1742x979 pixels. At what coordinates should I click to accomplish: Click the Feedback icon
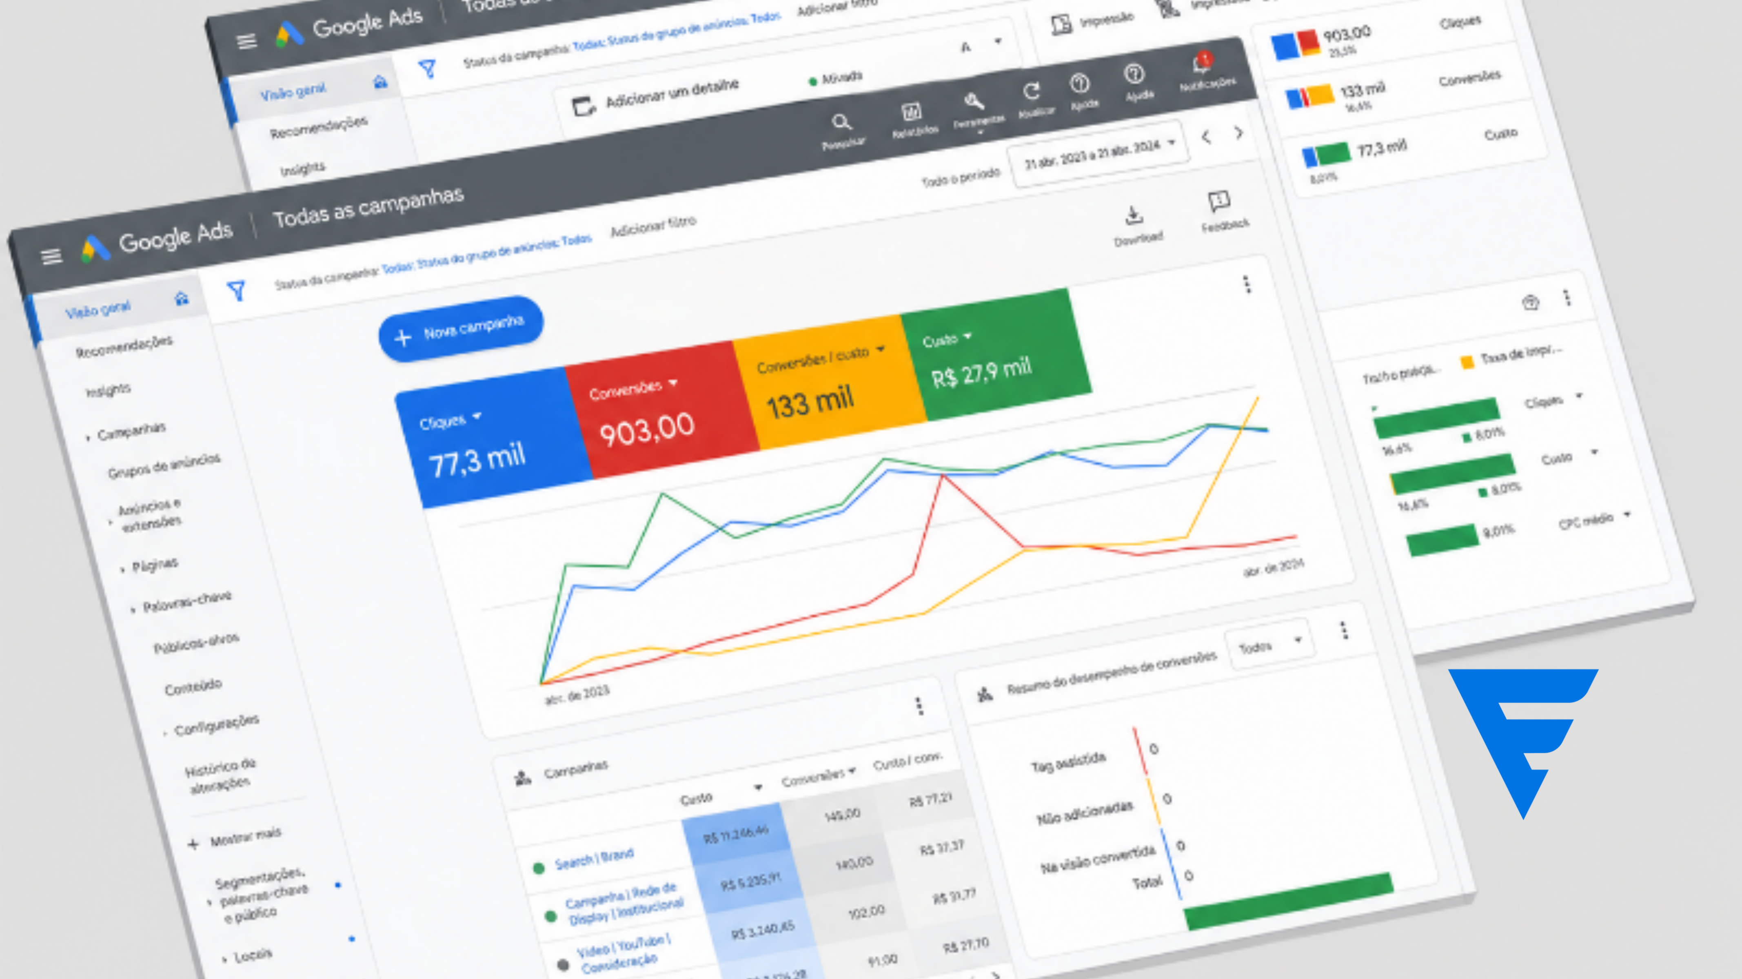click(1218, 202)
